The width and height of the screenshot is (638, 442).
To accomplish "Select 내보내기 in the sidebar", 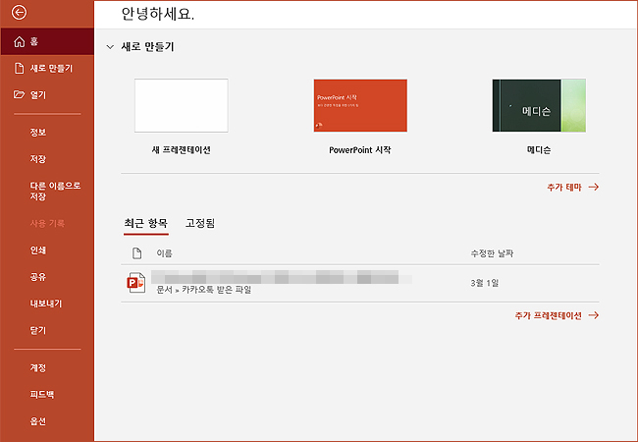I will [x=45, y=304].
